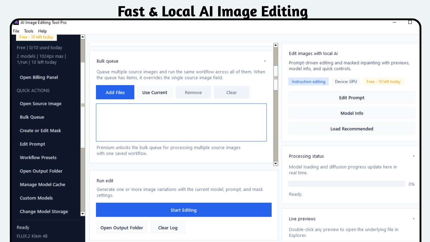Click the Clear Log button

coord(168,228)
